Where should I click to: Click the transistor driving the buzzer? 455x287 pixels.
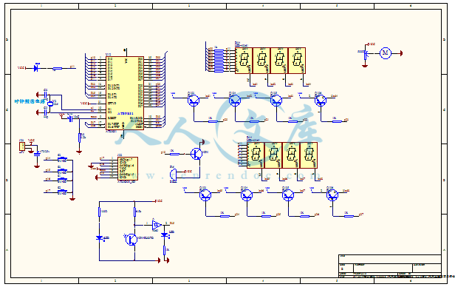pos(196,153)
